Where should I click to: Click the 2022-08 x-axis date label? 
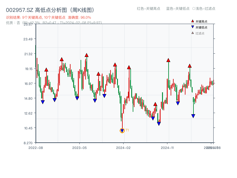pyautogui.click(x=36, y=147)
